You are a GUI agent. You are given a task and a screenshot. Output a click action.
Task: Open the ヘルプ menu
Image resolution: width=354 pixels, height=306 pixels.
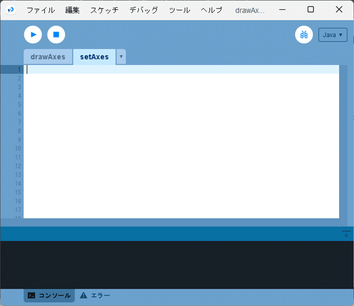(212, 10)
